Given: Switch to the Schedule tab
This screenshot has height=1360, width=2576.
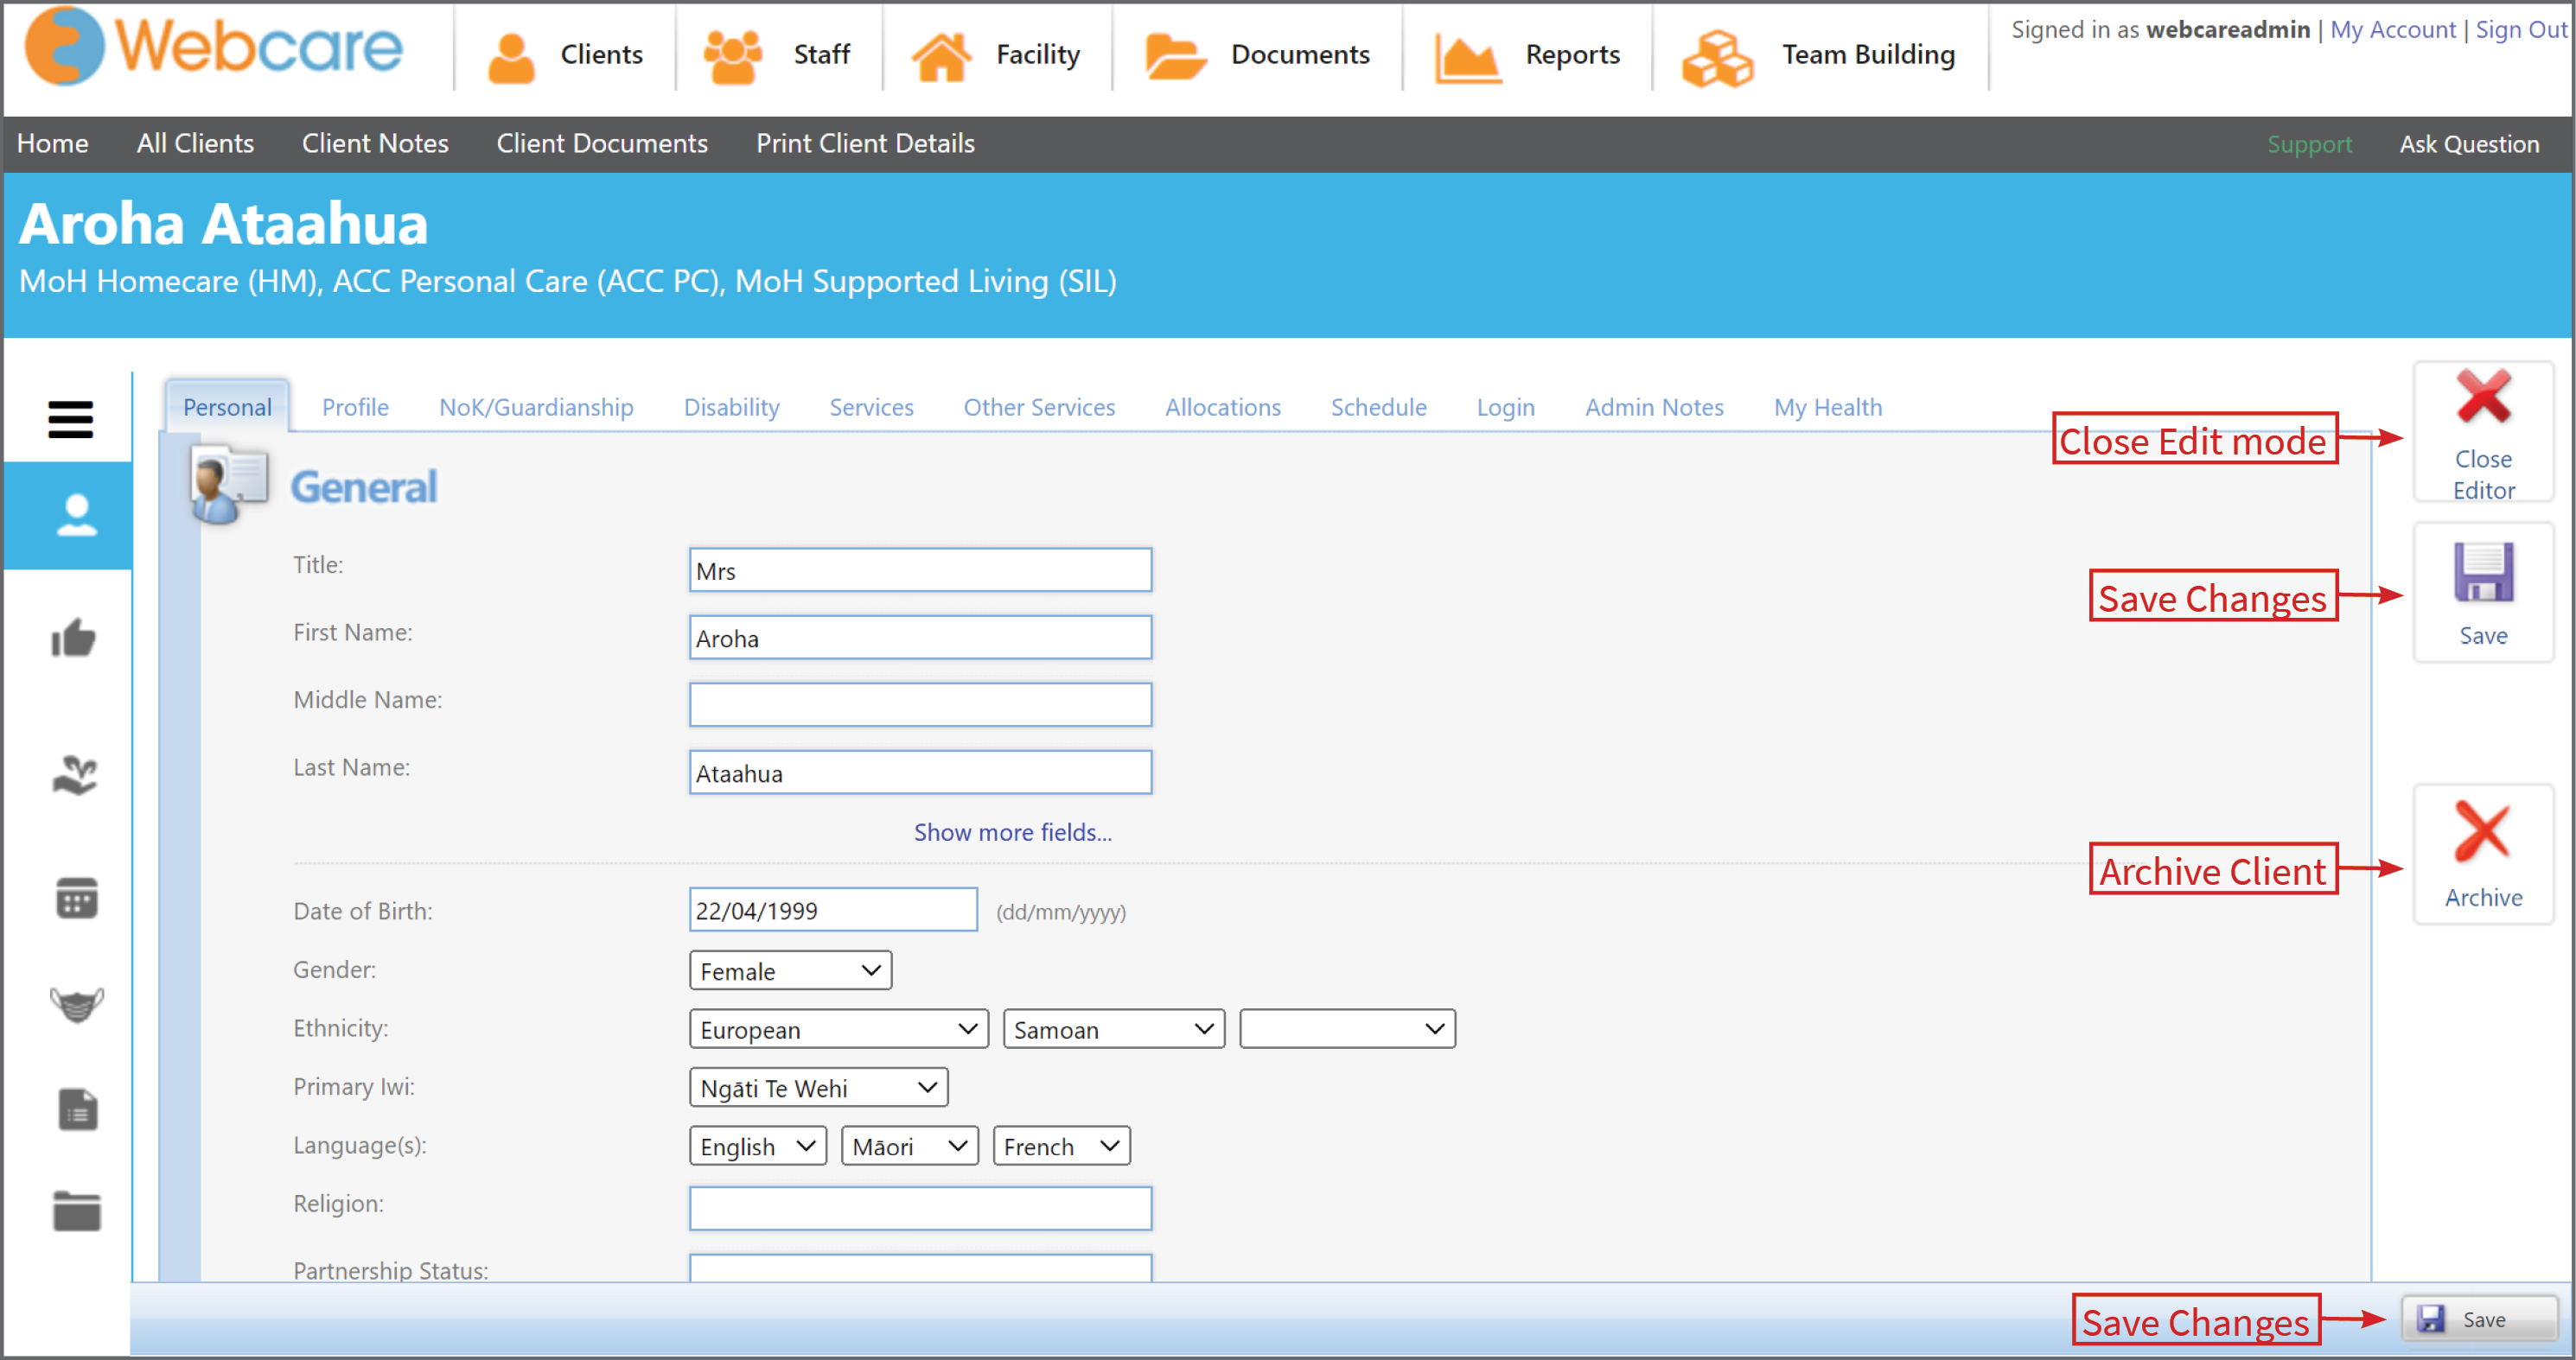Looking at the screenshot, I should point(1378,407).
